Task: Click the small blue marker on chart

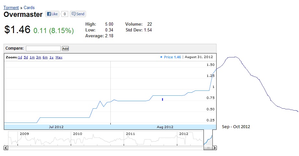Action: pyautogui.click(x=162, y=100)
